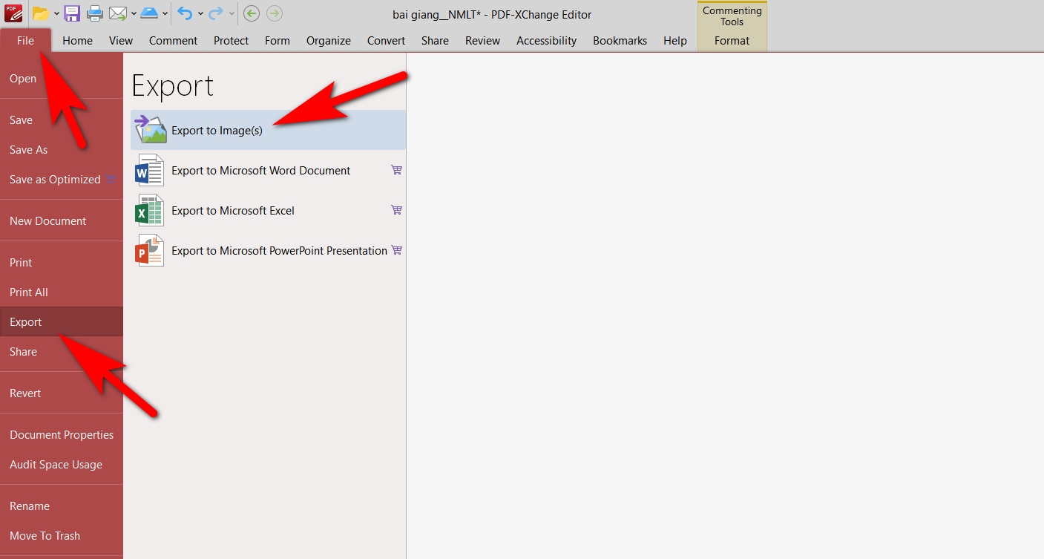
Task: Select Share in the File sidebar
Action: (62, 352)
